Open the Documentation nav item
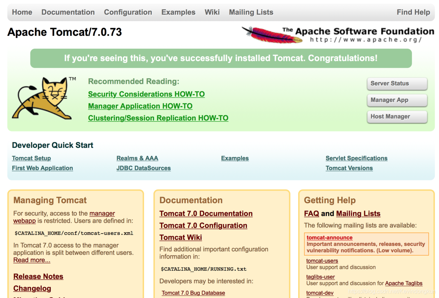Screen dimensions: 439x298 click(68, 12)
